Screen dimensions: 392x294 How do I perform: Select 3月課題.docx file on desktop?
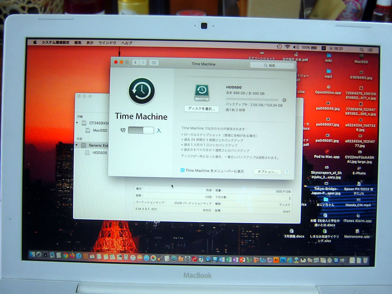[294, 233]
